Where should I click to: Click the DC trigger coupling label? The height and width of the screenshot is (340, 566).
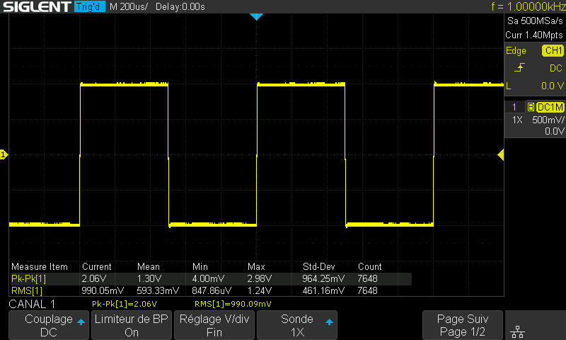click(555, 68)
